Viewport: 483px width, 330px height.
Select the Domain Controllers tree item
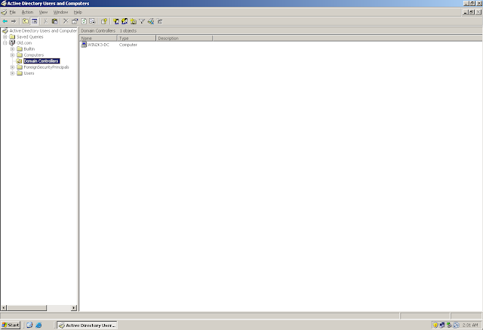[x=42, y=61]
